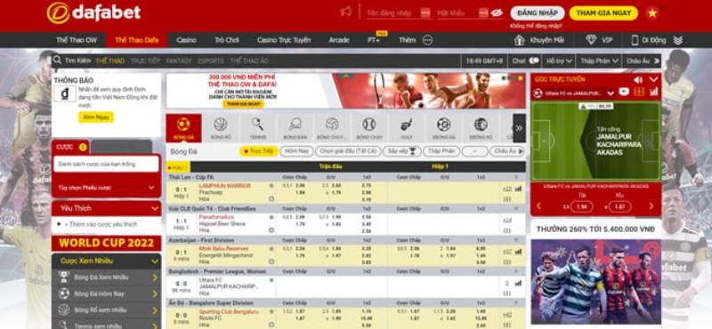Open the Thập Phân odds format dropdown
The image size is (712, 329).
(599, 60)
